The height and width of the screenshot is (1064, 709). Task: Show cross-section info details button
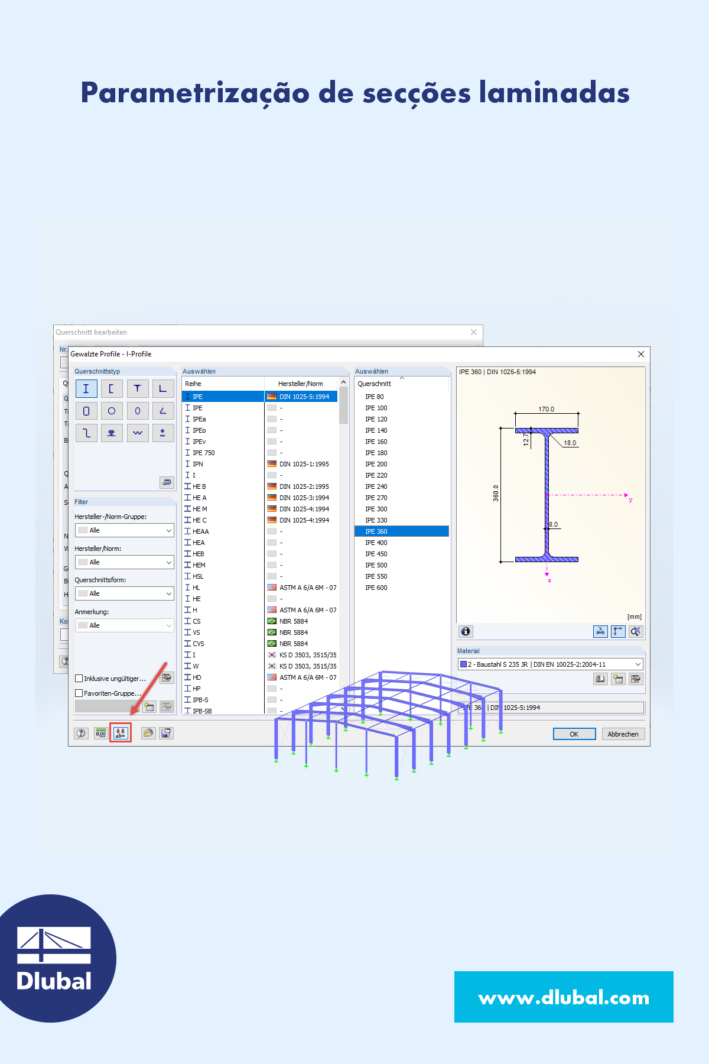pos(466,631)
